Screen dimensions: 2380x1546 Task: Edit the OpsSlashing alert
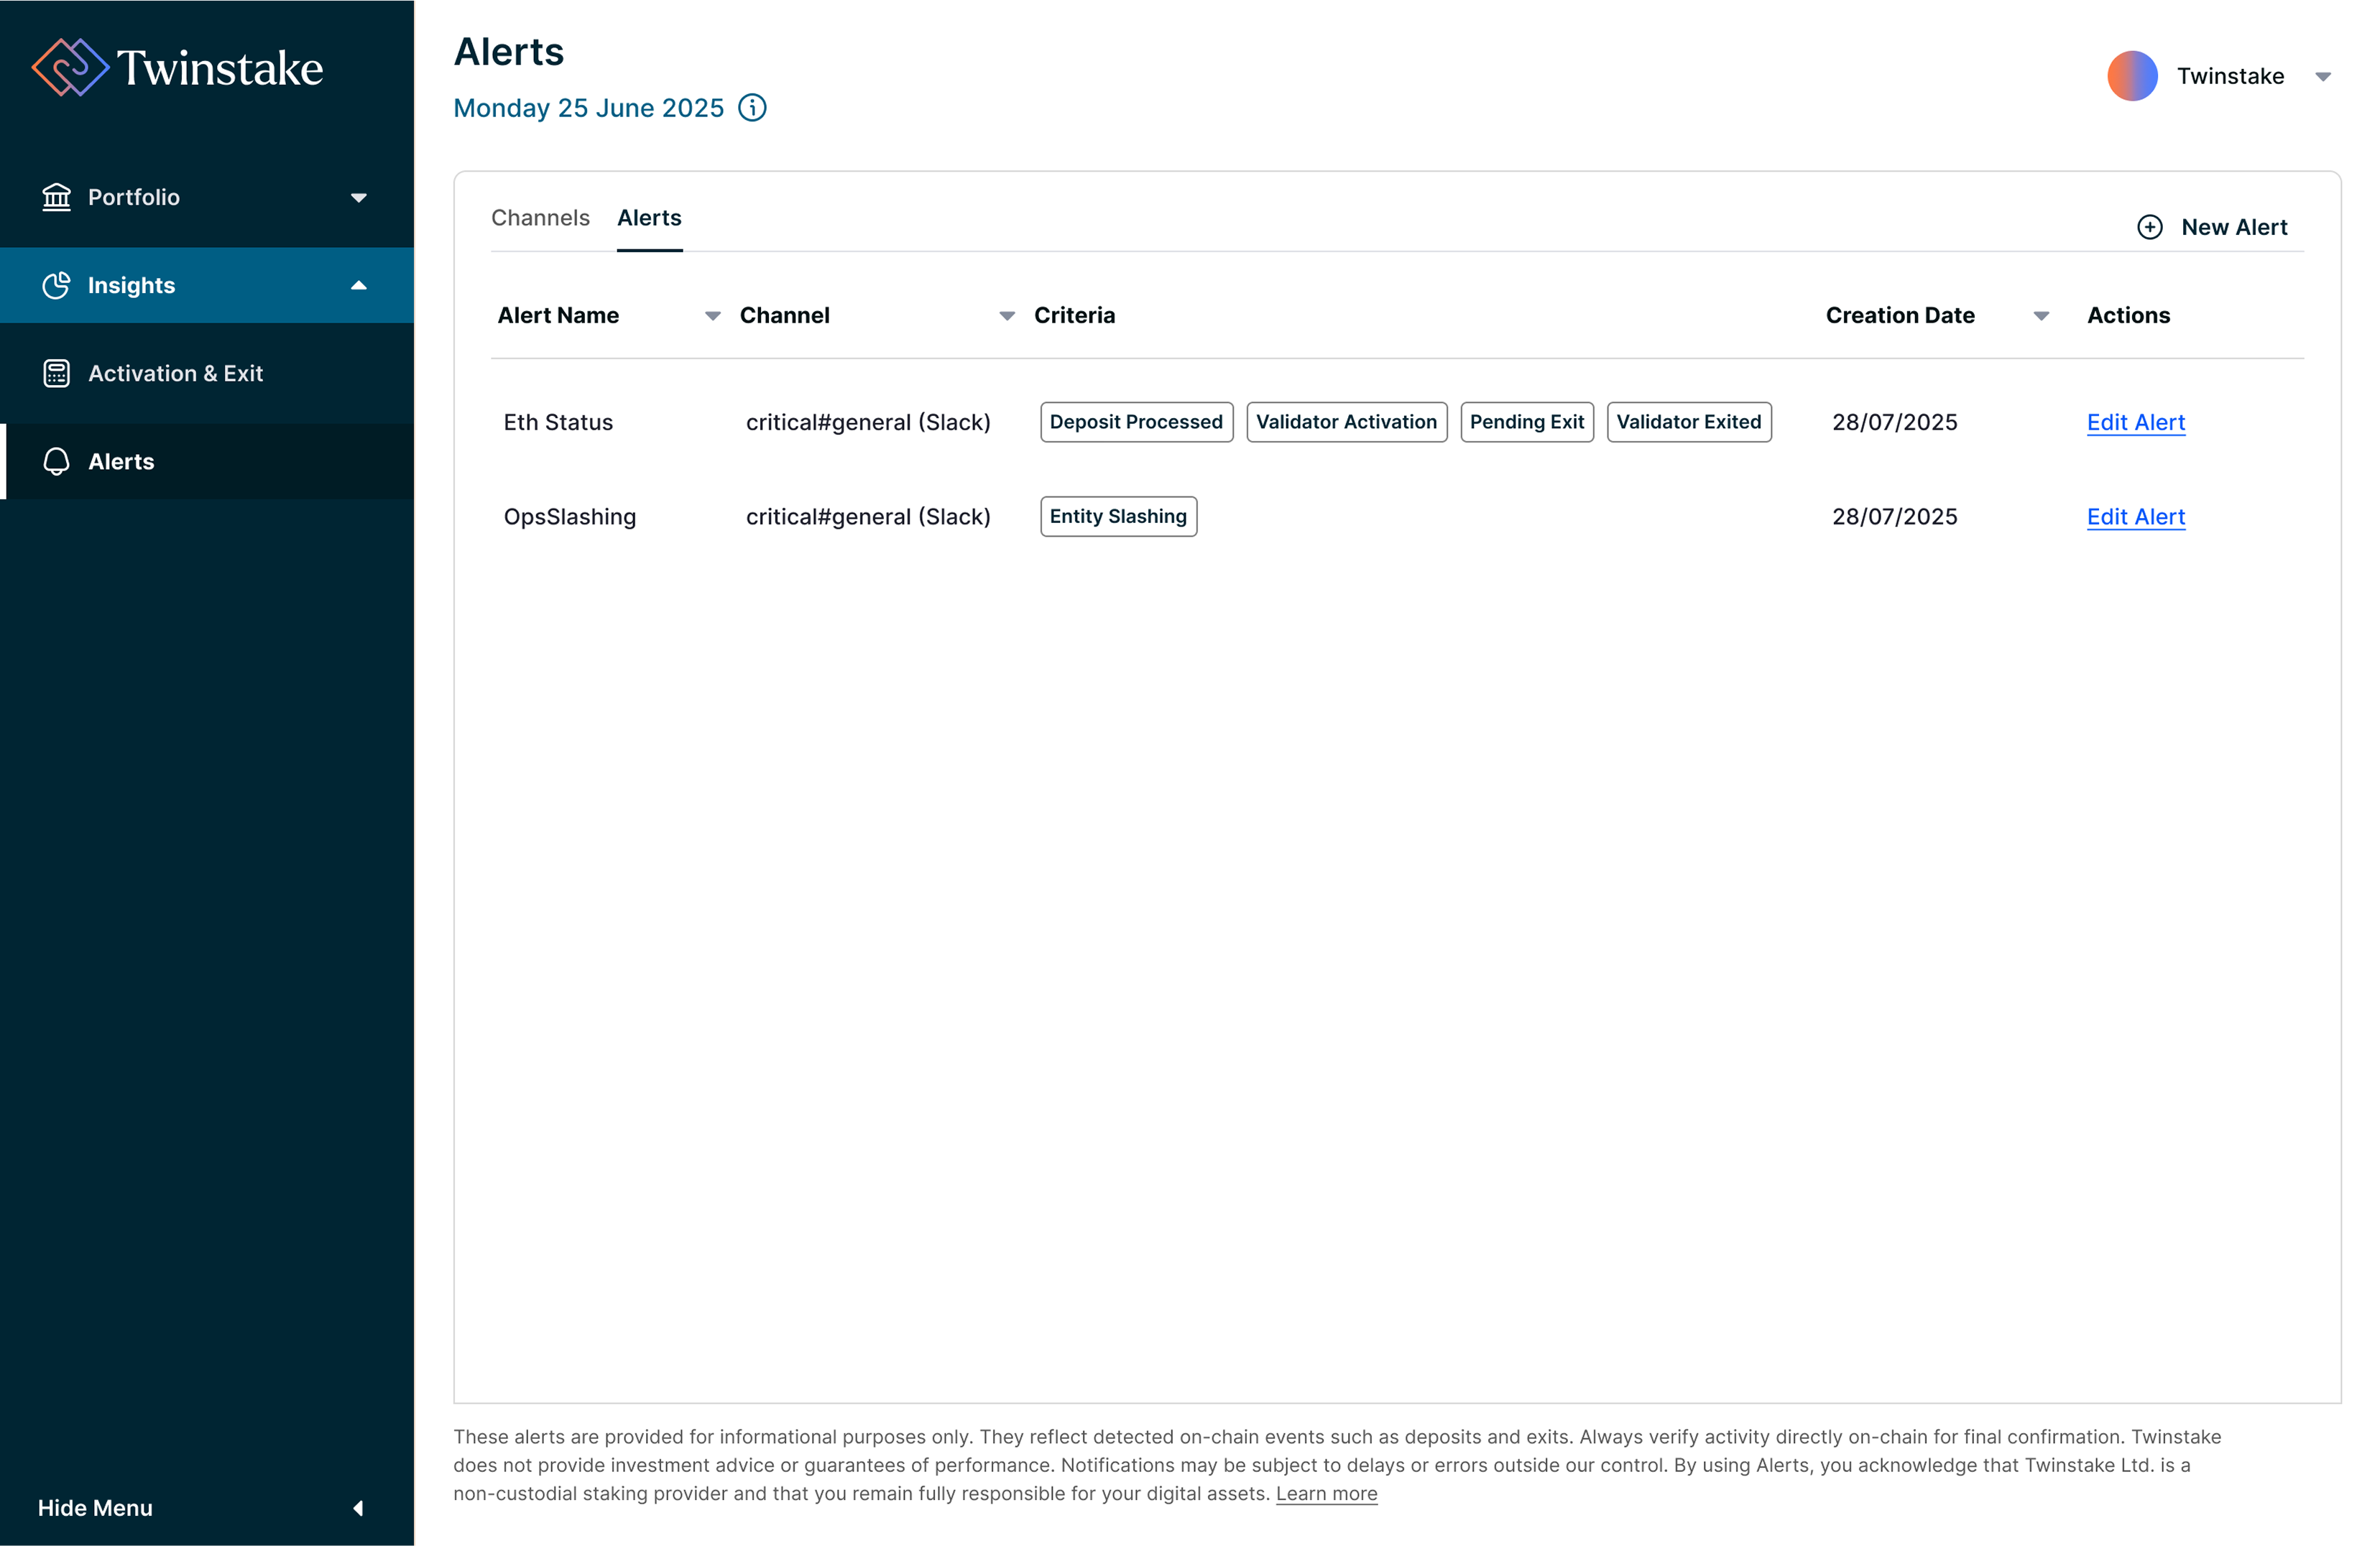pos(2135,517)
